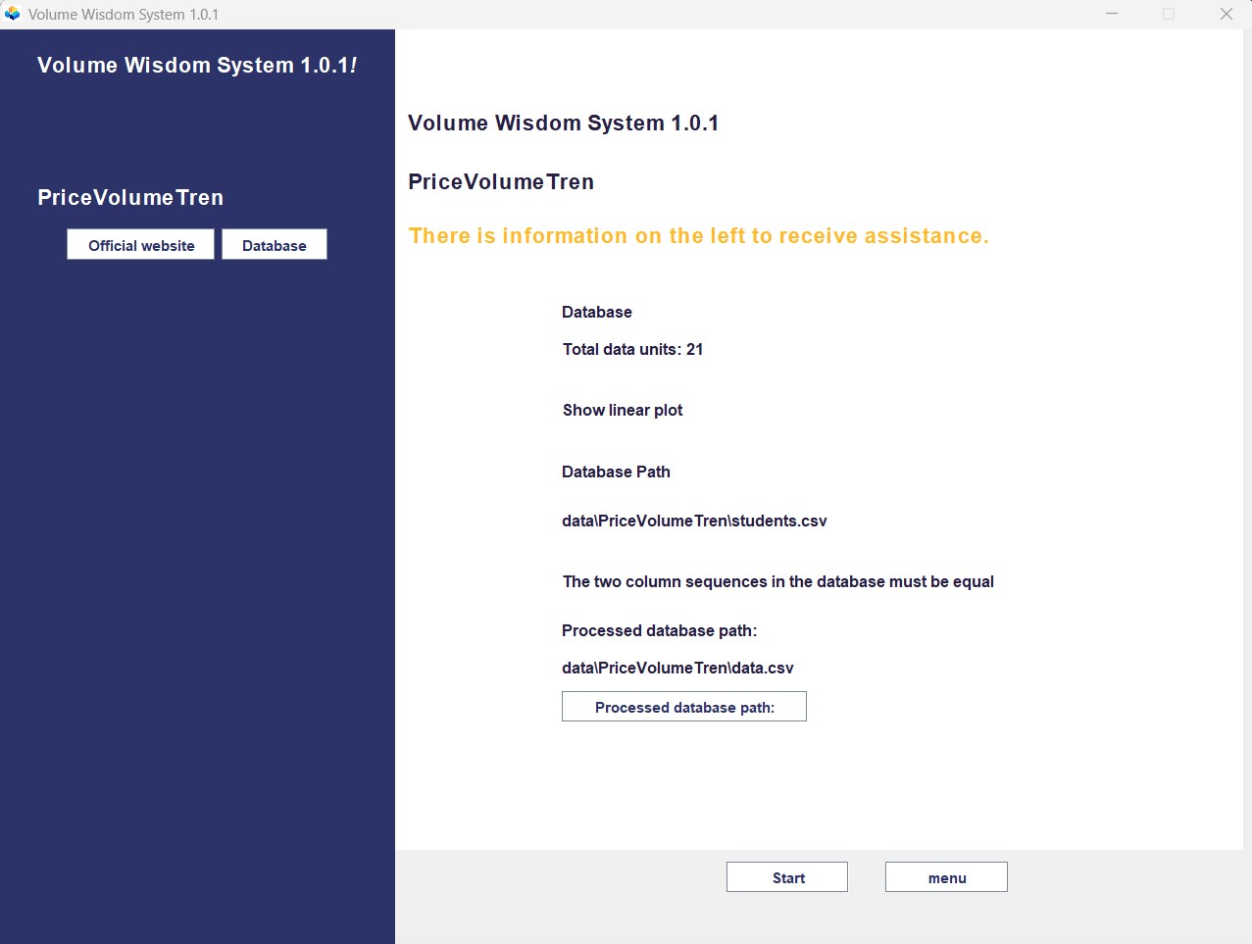Open the Database button in sidebar
The width and height of the screenshot is (1252, 944).
click(275, 245)
